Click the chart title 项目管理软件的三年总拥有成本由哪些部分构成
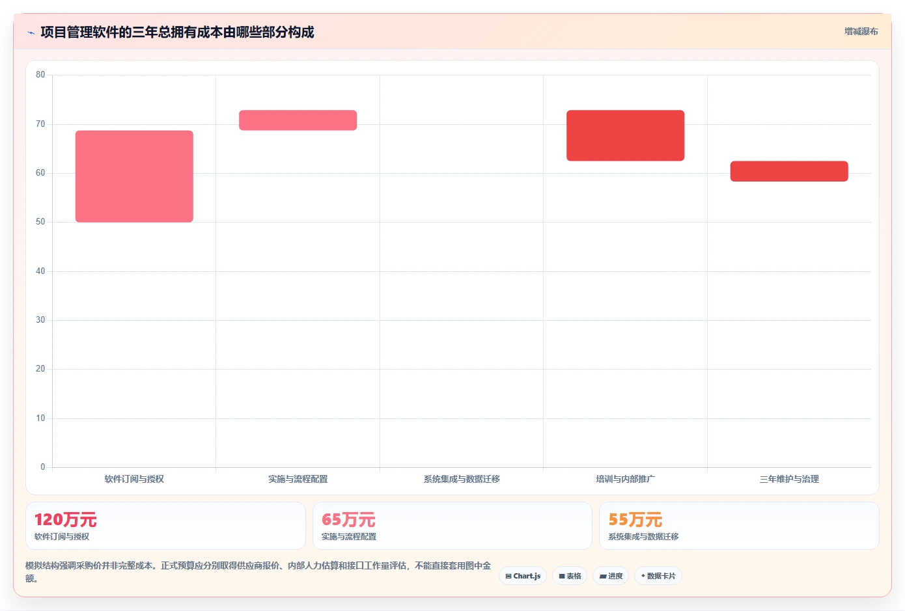This screenshot has height=611, width=905. click(x=177, y=33)
